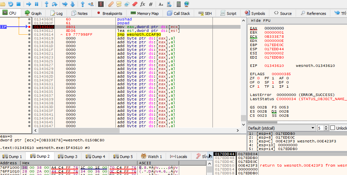Open the Default (stdcall) calling convention dropdown

pos(282,128)
